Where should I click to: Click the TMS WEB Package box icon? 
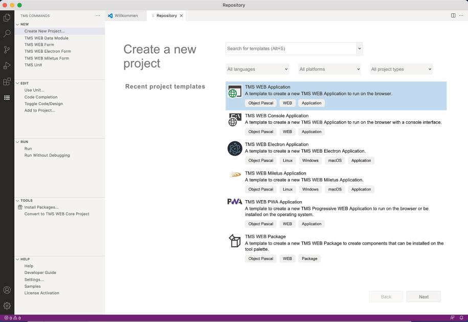235,241
